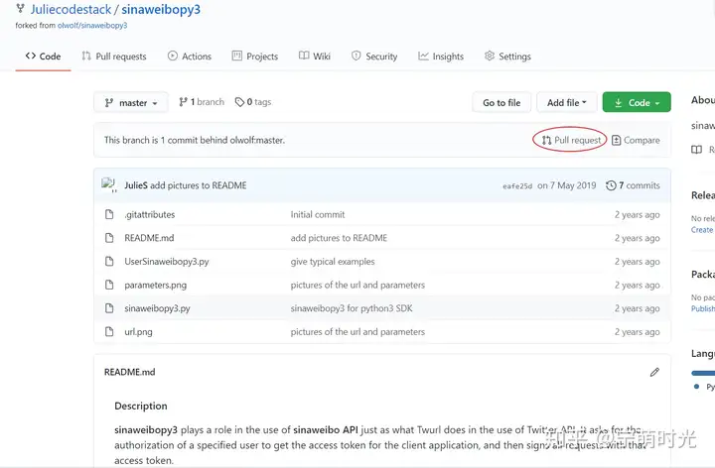Click the tag icon next to 0 tags
The image size is (715, 468).
coord(239,102)
